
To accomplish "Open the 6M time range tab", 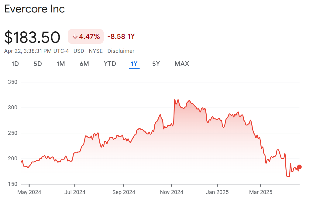I will click(84, 64).
